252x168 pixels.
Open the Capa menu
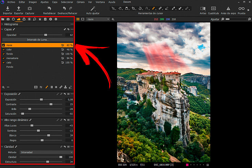pos(55,2)
